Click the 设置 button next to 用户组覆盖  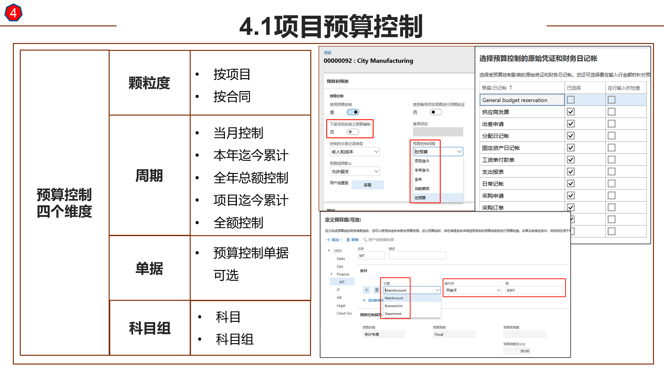(x=367, y=185)
